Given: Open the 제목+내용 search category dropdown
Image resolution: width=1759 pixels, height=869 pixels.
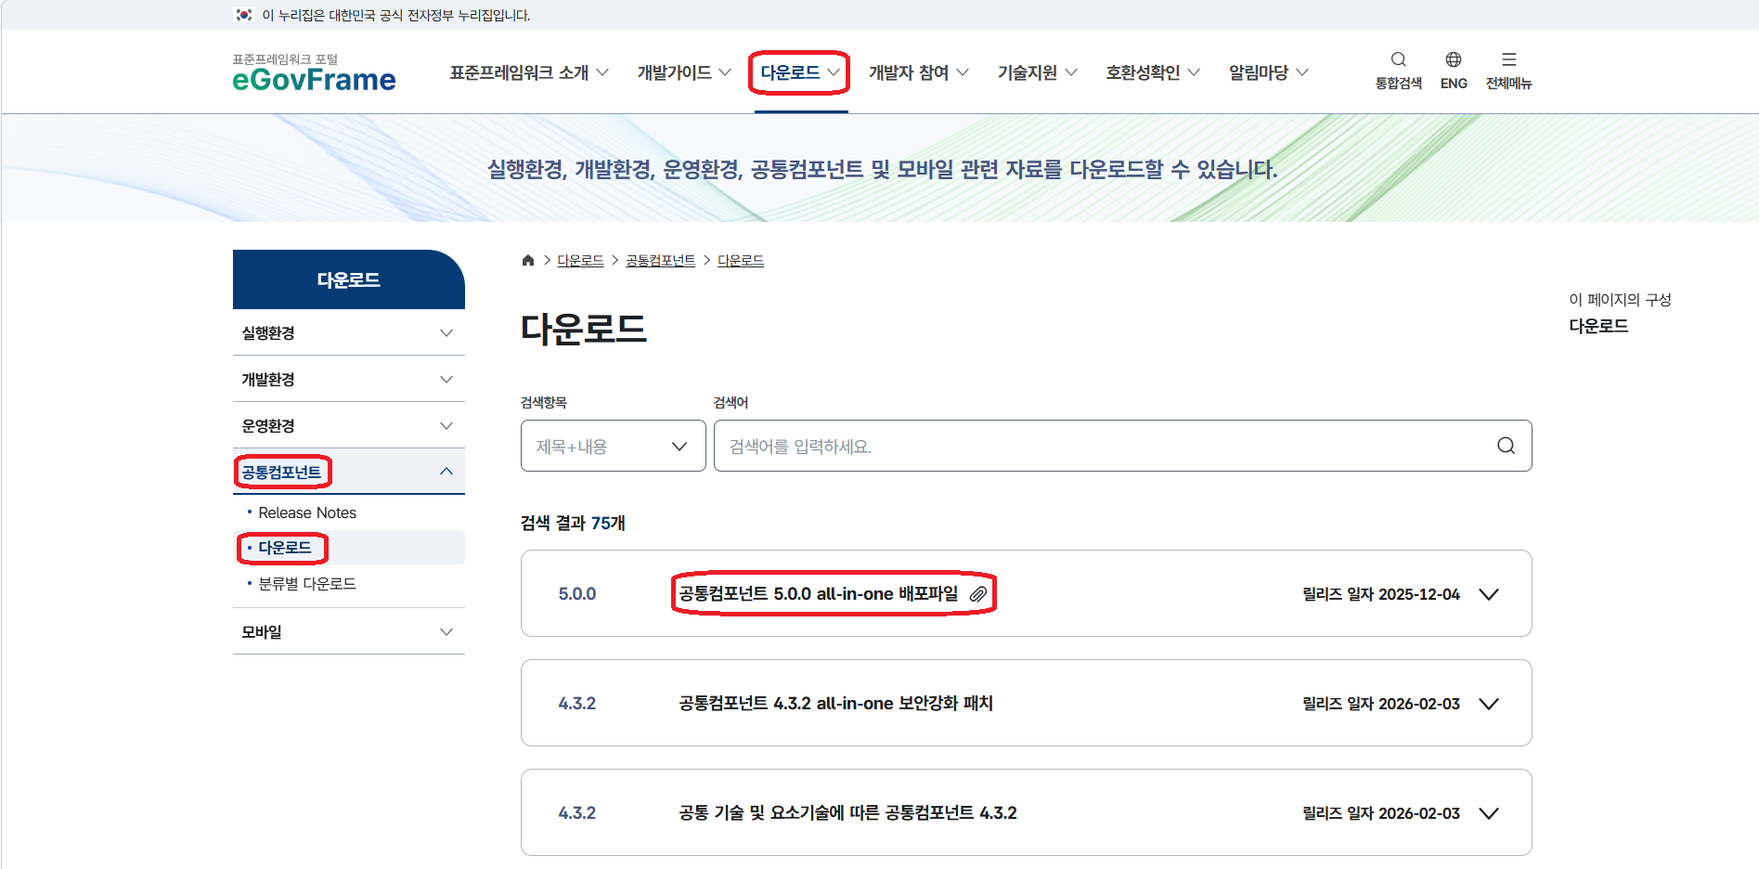Looking at the screenshot, I should point(613,447).
